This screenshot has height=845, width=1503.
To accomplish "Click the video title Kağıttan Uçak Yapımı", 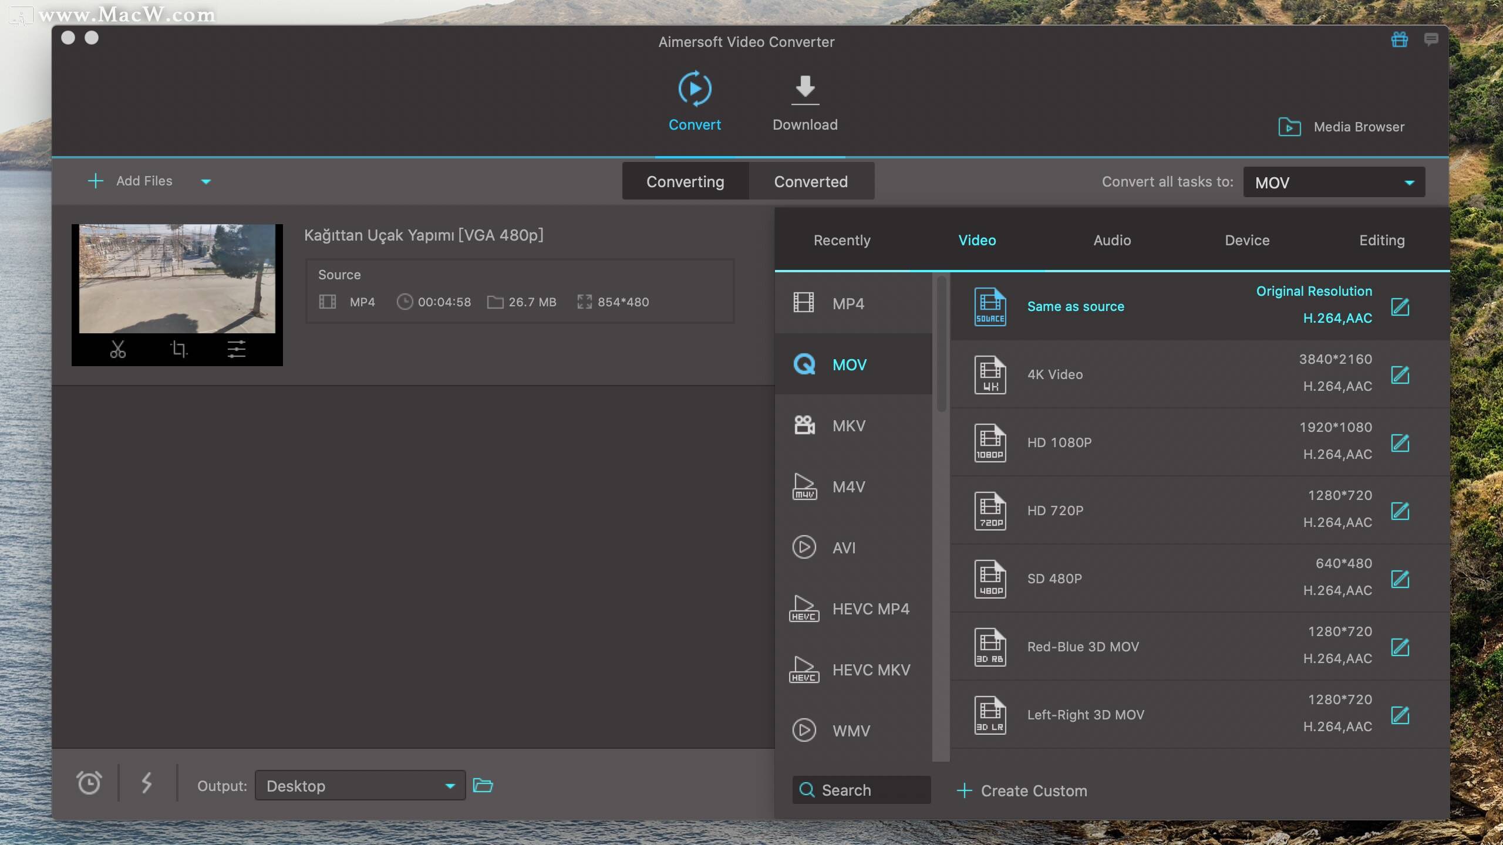I will [x=423, y=235].
